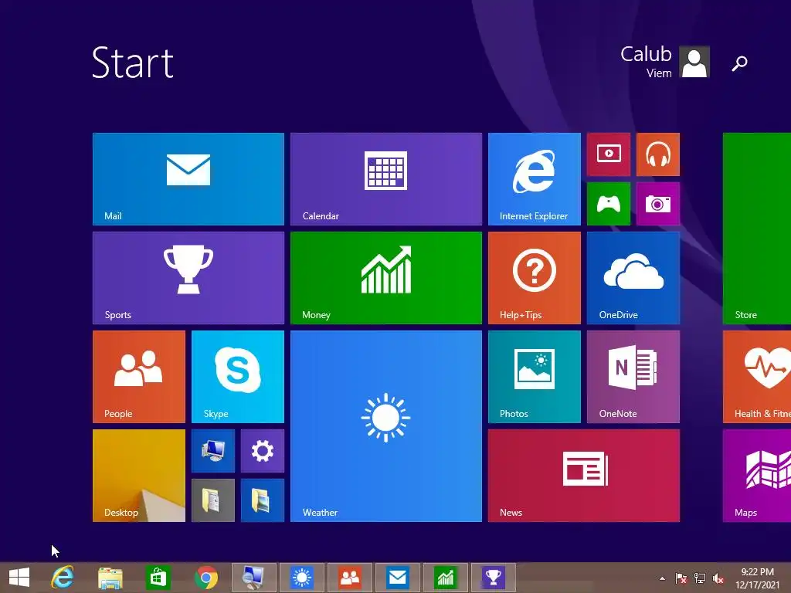Launch the Skype tile

(238, 377)
